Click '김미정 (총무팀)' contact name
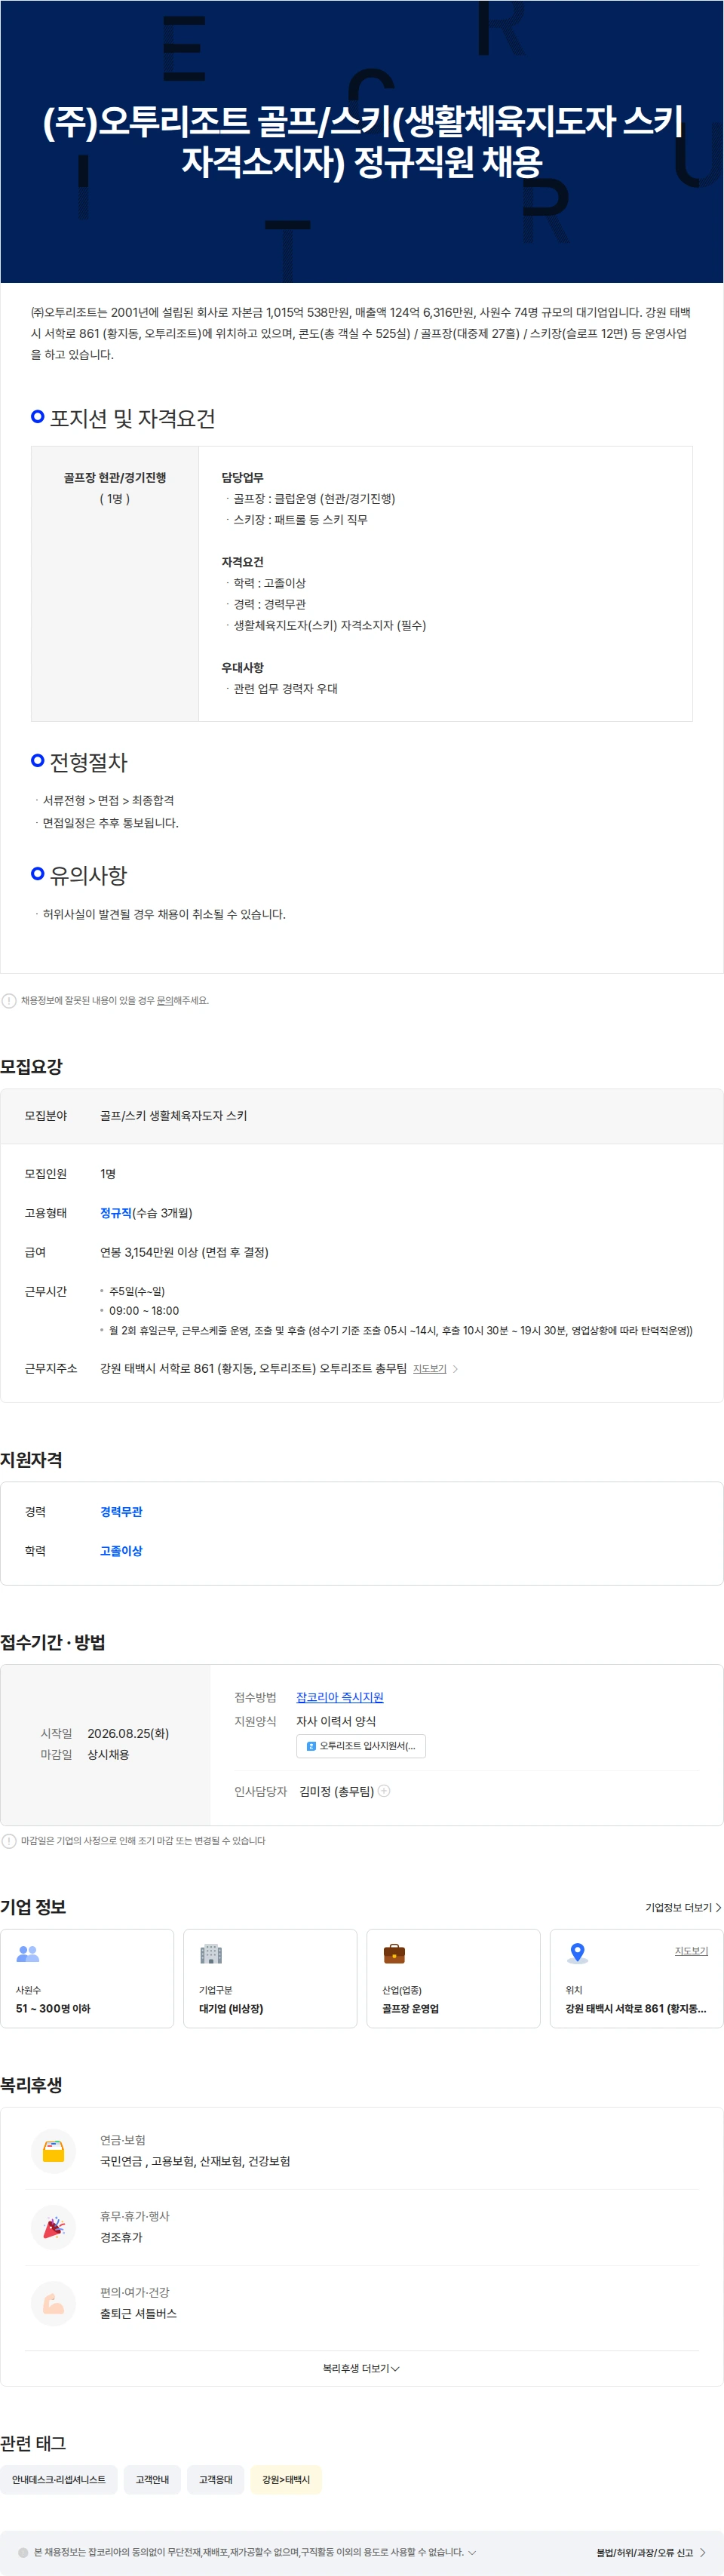Screen dimensions: 724x2576 click(337, 1791)
